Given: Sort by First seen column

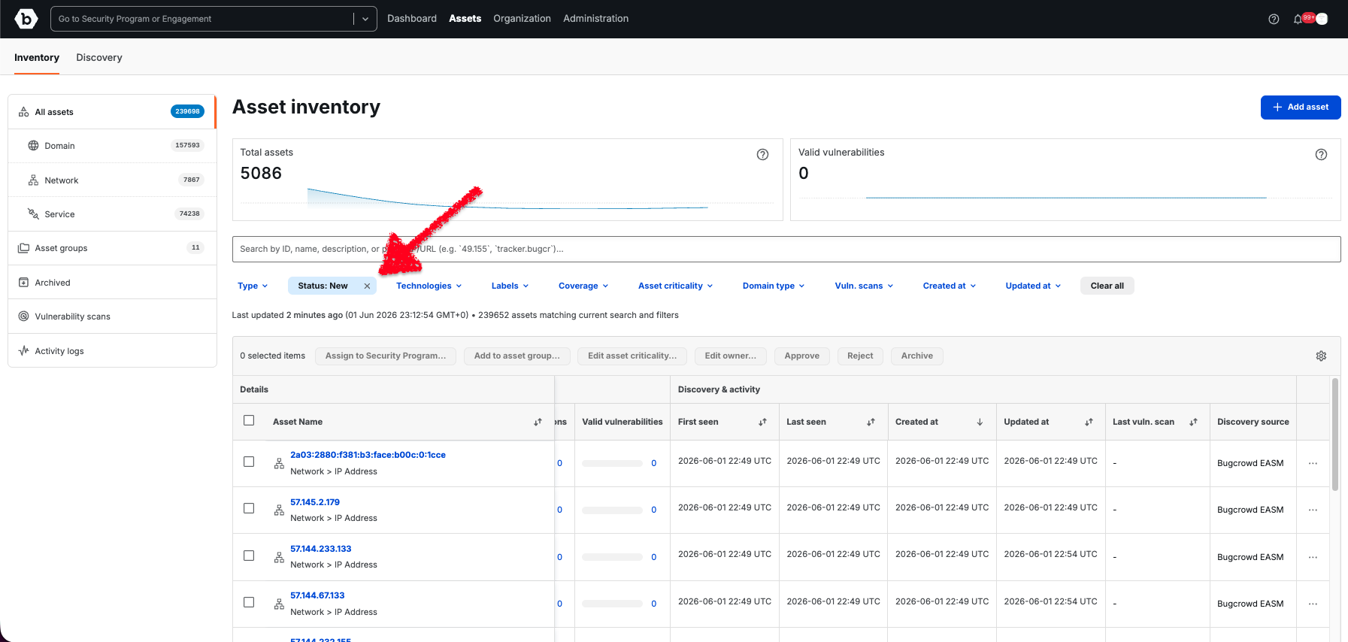Looking at the screenshot, I should 762,422.
